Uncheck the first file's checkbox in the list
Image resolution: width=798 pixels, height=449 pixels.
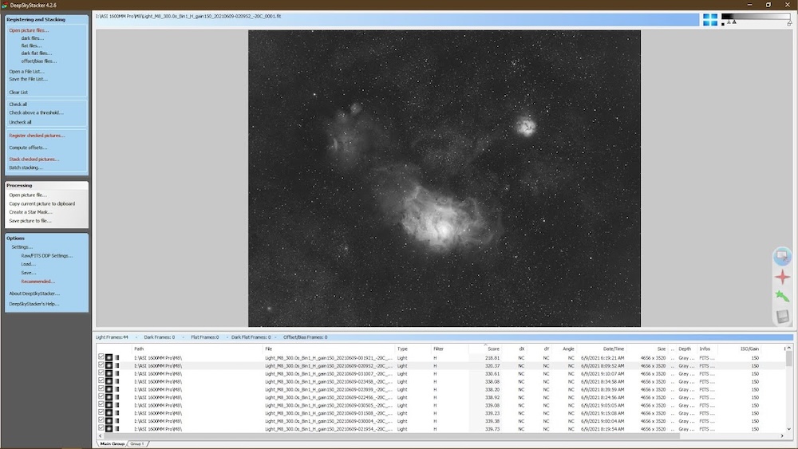tap(101, 357)
